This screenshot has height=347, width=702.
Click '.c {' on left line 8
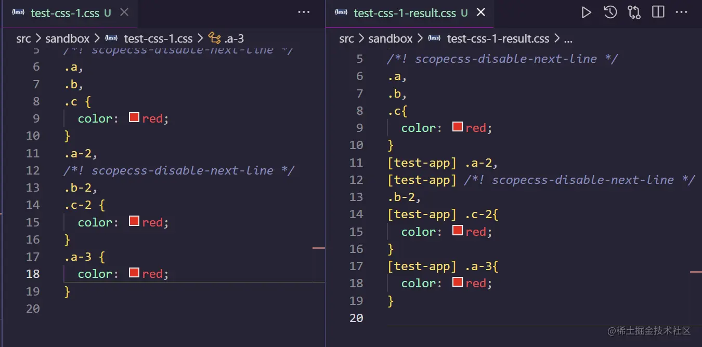click(x=78, y=101)
